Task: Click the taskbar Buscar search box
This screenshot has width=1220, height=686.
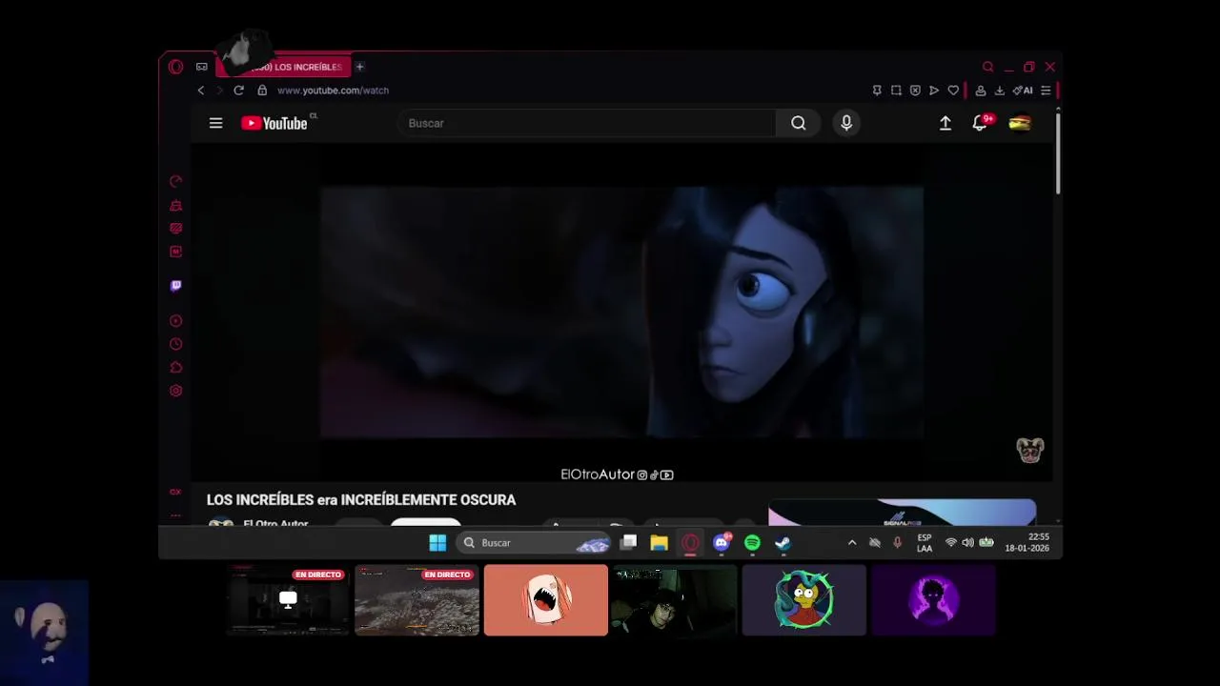Action: tap(535, 543)
